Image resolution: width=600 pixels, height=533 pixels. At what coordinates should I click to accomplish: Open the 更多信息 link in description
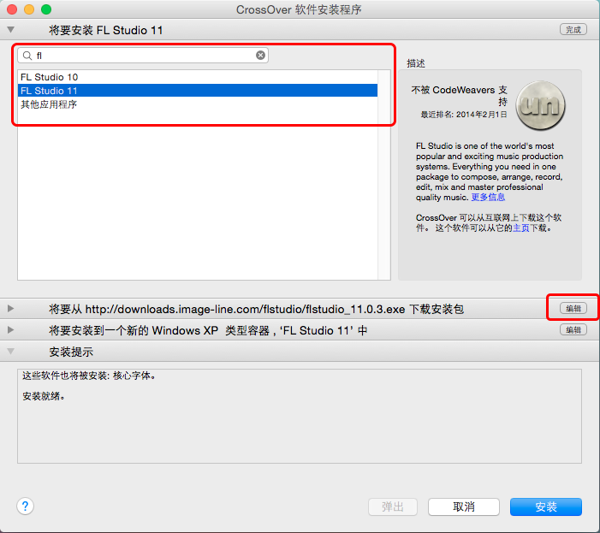[488, 198]
